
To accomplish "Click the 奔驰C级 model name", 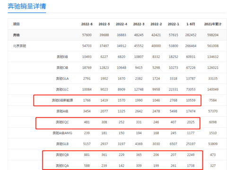I will tap(62, 68).
